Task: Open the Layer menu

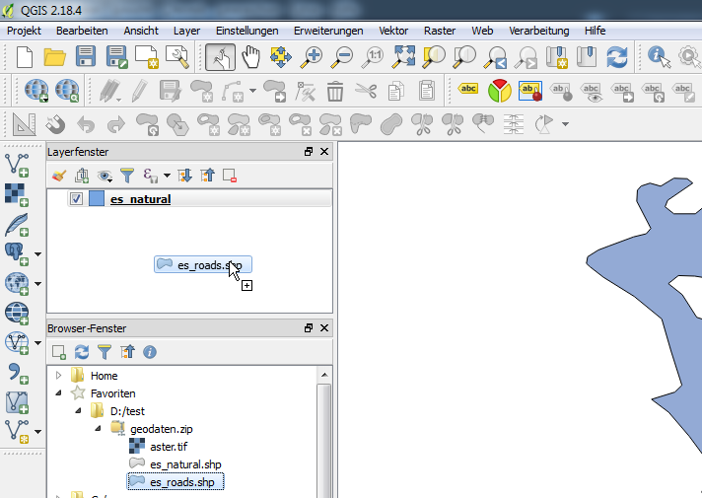Action: tap(186, 31)
